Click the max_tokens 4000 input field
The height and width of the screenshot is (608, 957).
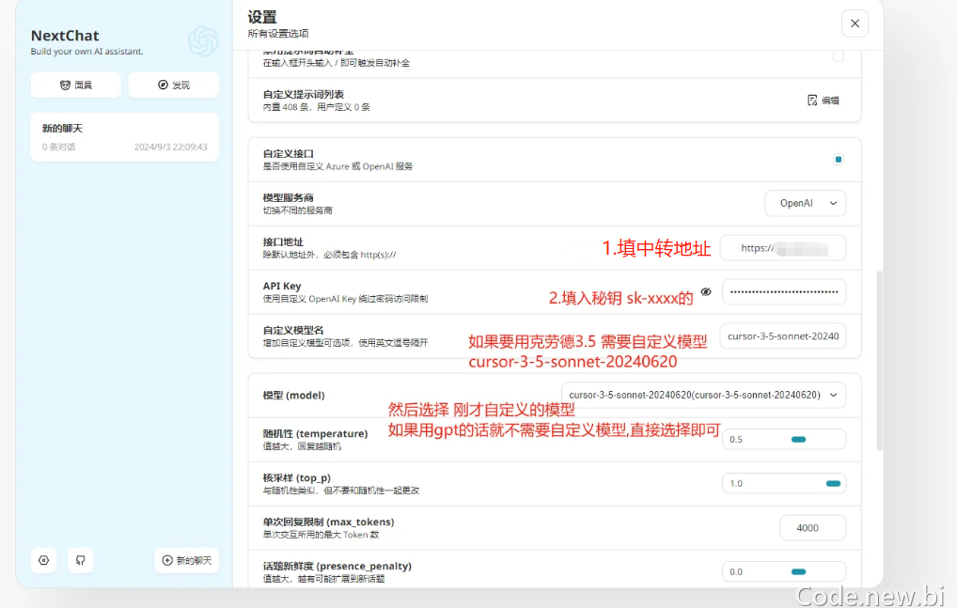[x=813, y=527]
